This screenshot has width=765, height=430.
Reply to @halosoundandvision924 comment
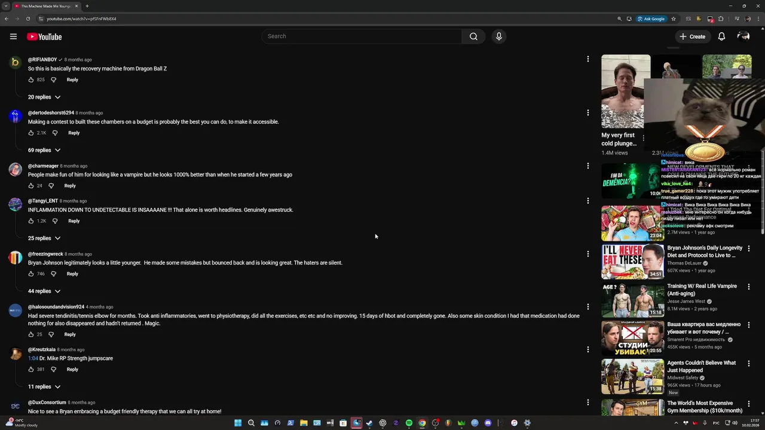click(x=70, y=334)
